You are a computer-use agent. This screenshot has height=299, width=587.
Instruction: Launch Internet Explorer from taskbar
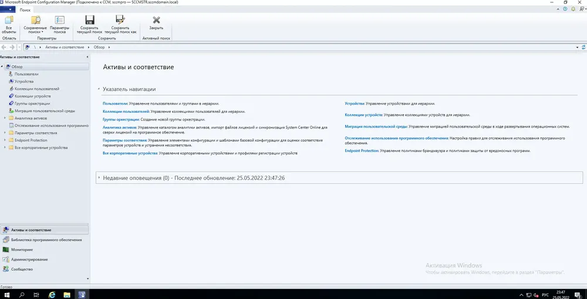[x=52, y=295]
